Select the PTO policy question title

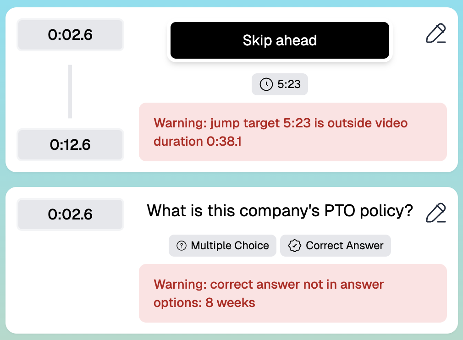pyautogui.click(x=280, y=211)
